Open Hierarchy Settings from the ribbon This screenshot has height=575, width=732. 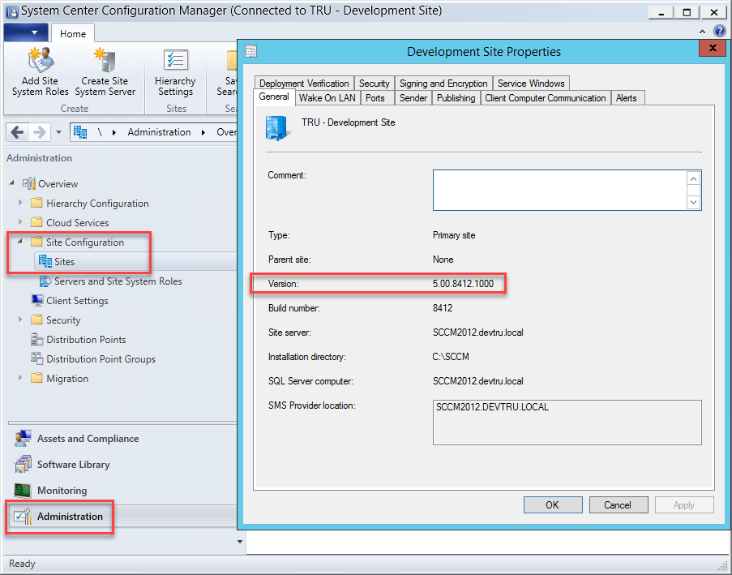175,72
